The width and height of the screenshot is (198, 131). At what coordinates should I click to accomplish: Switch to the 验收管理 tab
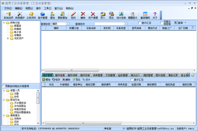pyautogui.click(x=123, y=75)
